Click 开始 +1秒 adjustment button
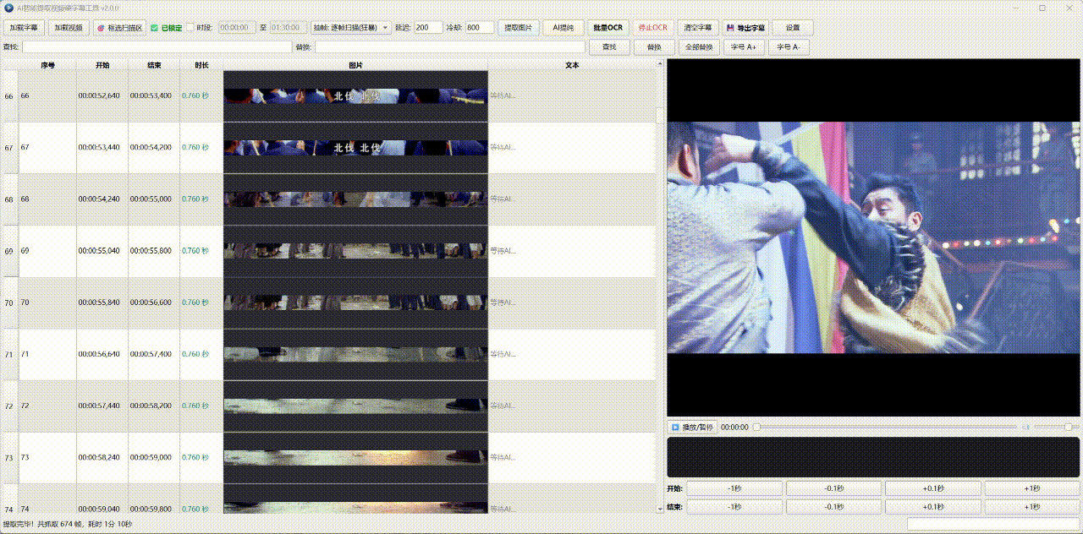Viewport: 1083px width, 534px height. (1032, 488)
